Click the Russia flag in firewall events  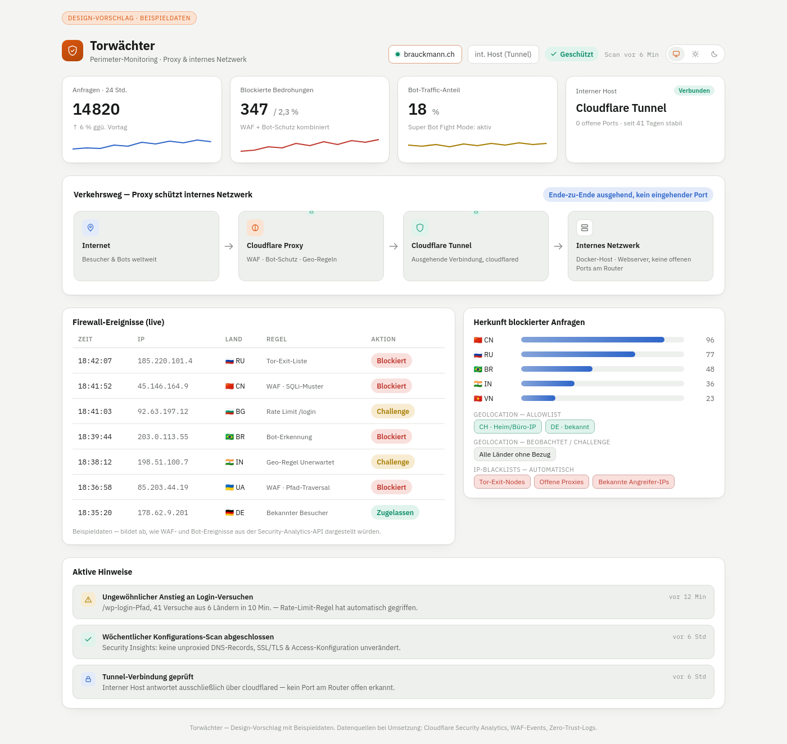229,361
